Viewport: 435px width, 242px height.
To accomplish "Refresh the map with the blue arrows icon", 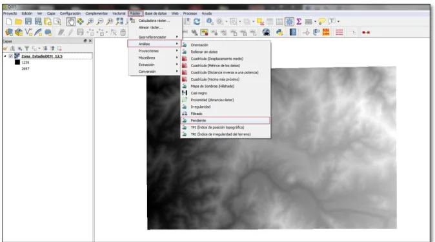I will 197,21.
